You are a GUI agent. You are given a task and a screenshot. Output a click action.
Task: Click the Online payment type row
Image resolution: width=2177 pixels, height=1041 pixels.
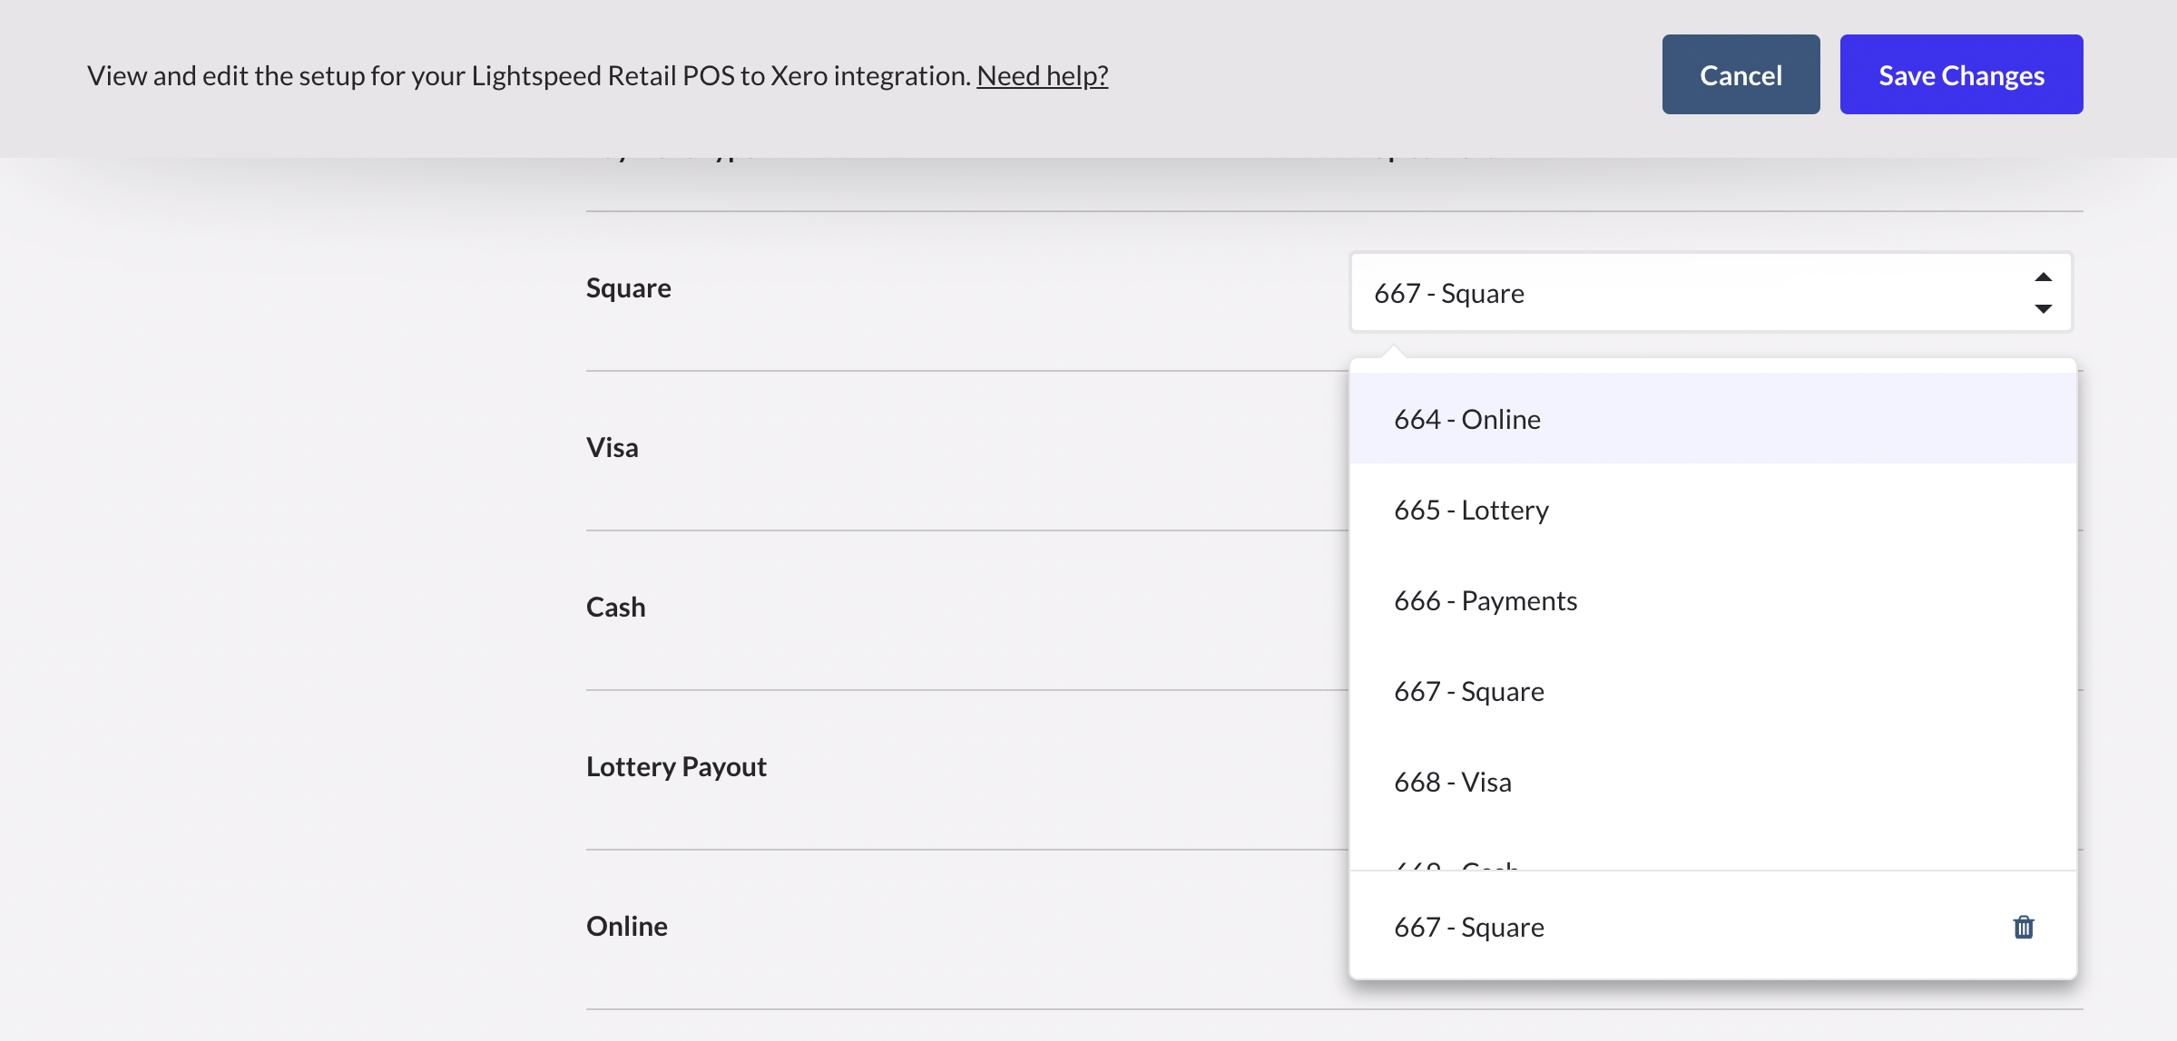click(626, 925)
